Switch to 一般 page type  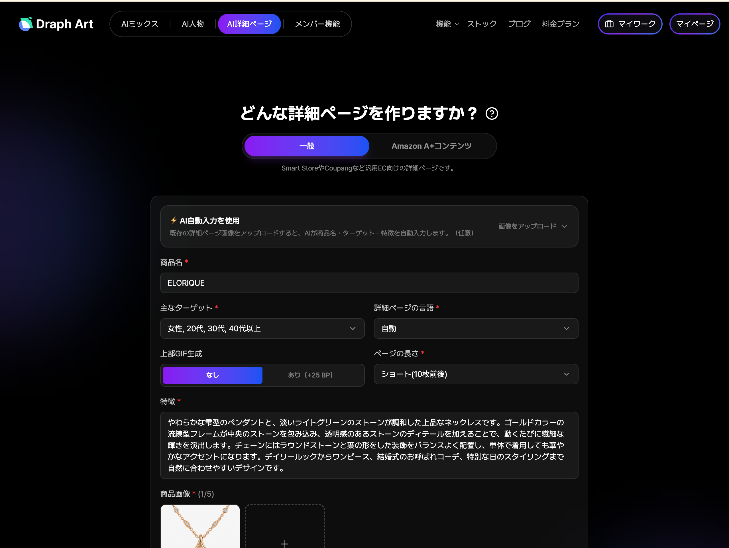point(306,146)
